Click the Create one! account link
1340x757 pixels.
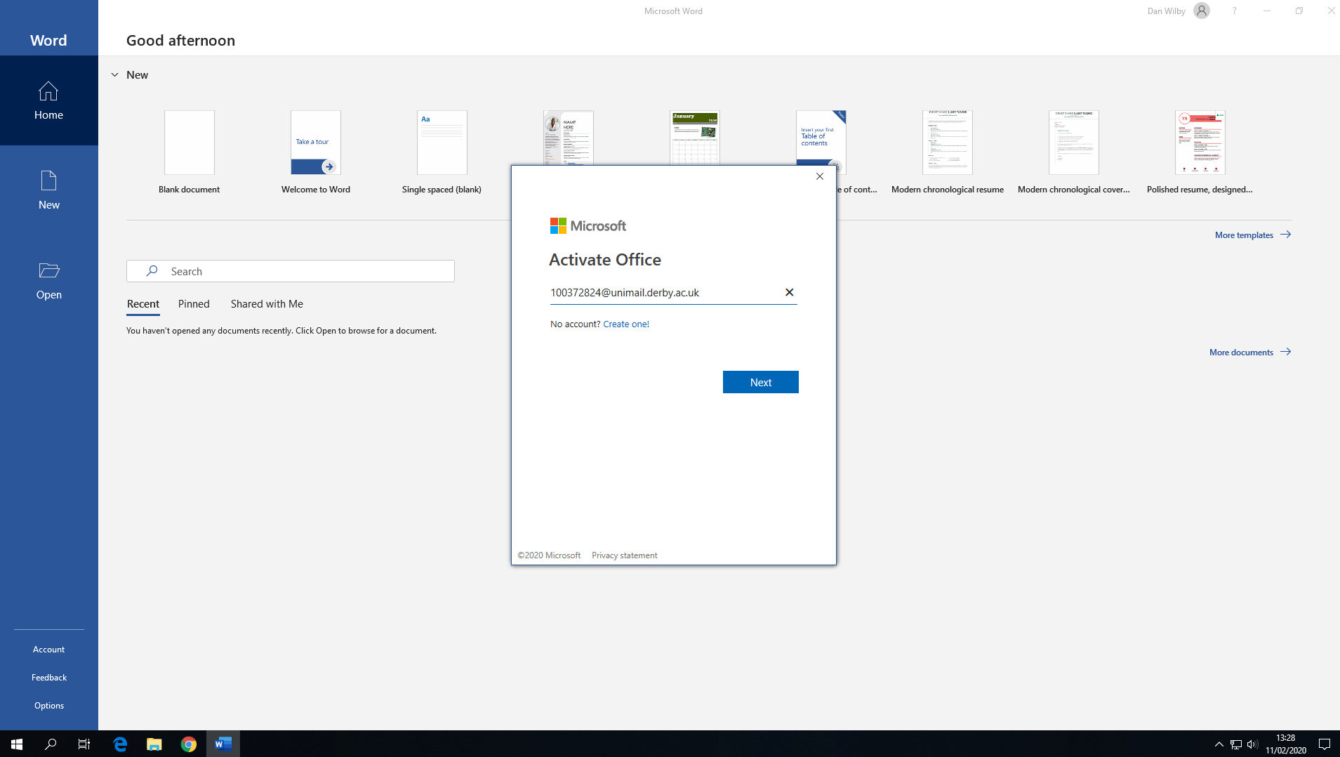click(626, 324)
